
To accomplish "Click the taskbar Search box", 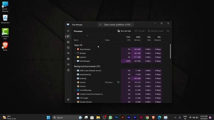I will click(x=67, y=118).
